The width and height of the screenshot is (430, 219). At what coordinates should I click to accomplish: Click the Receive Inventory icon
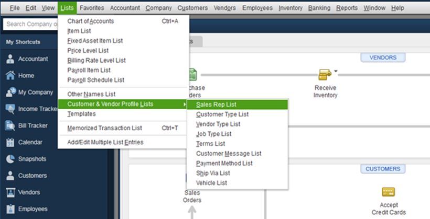pyautogui.click(x=325, y=74)
